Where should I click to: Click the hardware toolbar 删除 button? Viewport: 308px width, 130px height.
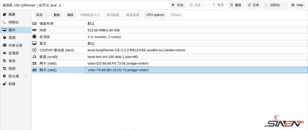point(57,15)
